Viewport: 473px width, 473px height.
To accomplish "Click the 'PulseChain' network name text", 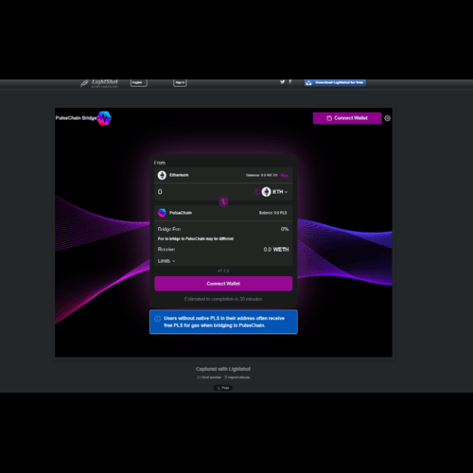I will tap(181, 213).
